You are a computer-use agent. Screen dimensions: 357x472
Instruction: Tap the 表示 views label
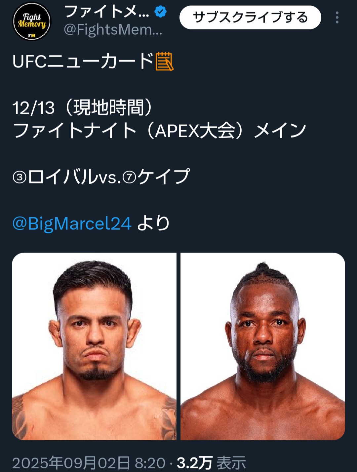point(231,463)
